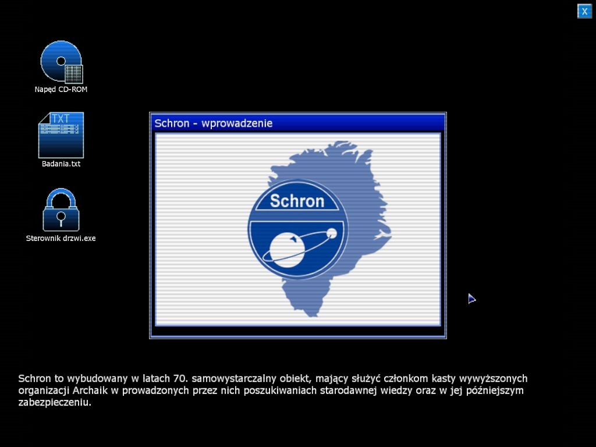Viewport: 596px width, 447px height.
Task: Click the small moon on the orbit ring
Action: [x=332, y=233]
